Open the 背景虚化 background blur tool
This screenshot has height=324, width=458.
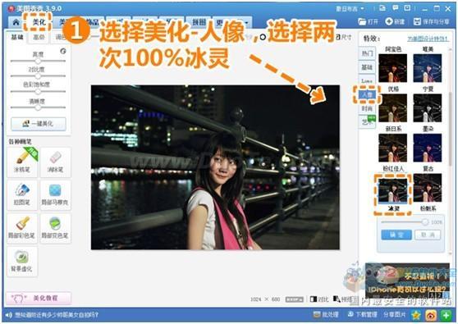coord(22,261)
